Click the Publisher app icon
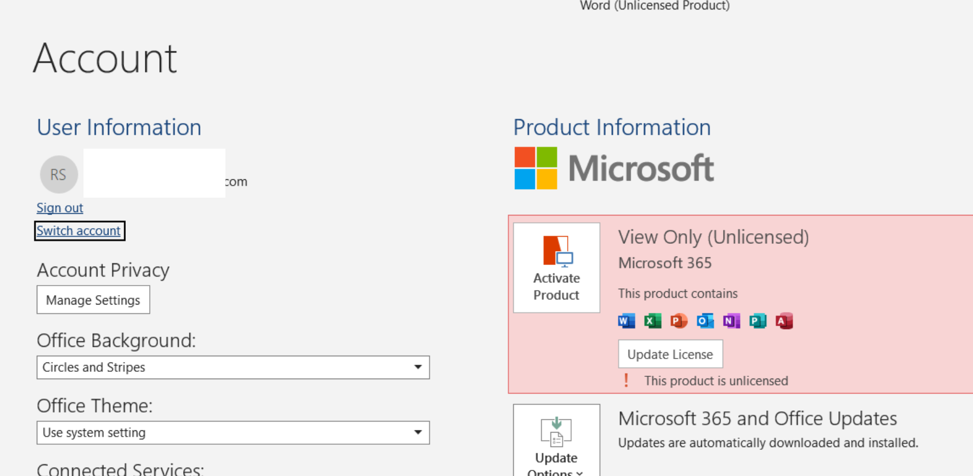 pyautogui.click(x=758, y=321)
